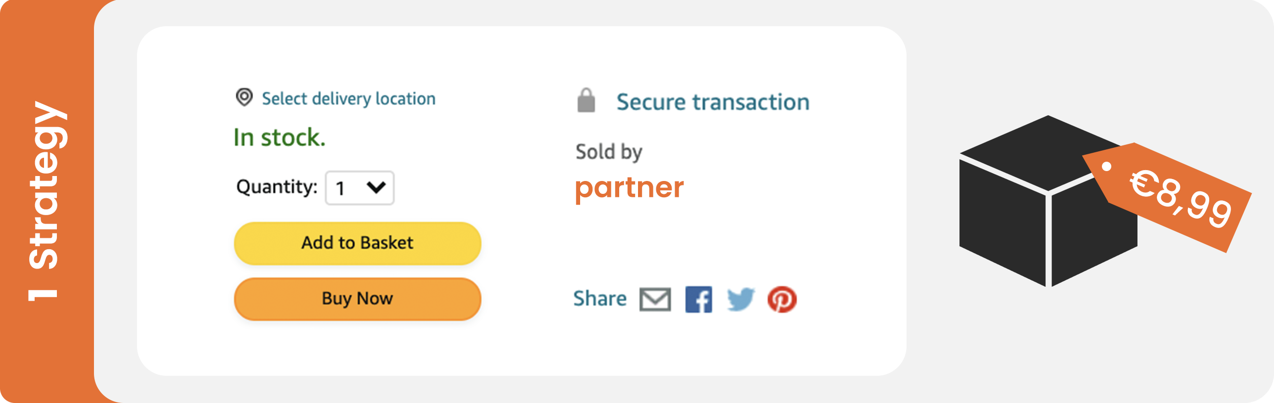Click the 1 Strategy side tab
This screenshot has width=1274, height=403.
(x=47, y=201)
